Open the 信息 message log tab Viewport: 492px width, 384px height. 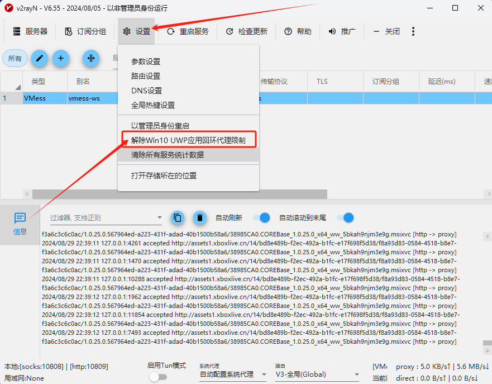pyautogui.click(x=20, y=225)
